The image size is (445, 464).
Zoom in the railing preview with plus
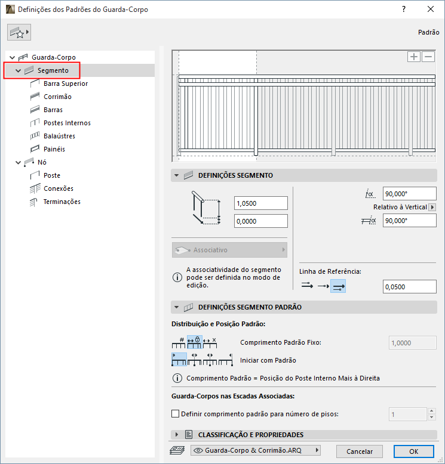pos(413,57)
